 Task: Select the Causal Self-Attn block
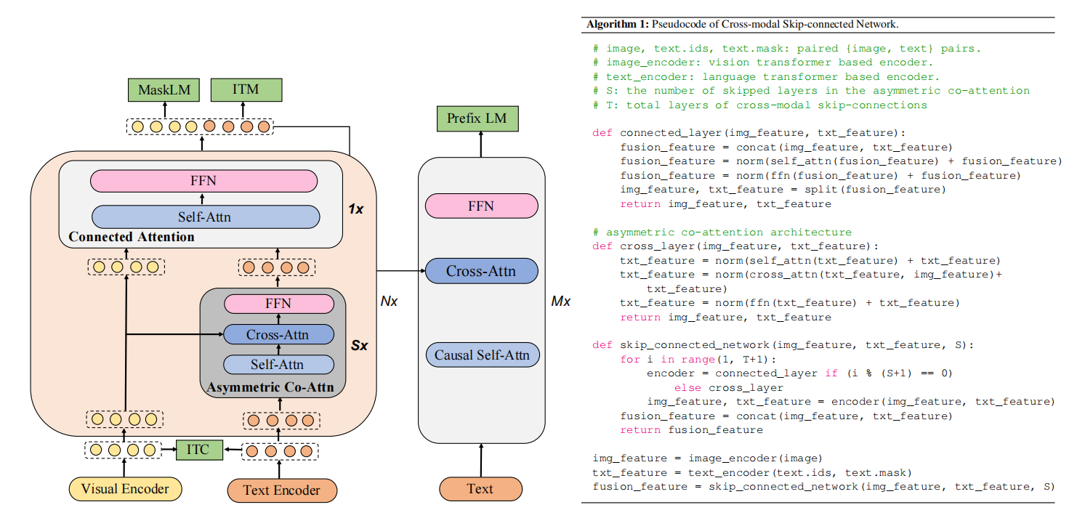[481, 355]
